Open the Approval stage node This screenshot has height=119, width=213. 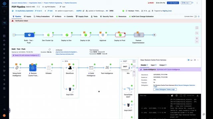pos(103,35)
